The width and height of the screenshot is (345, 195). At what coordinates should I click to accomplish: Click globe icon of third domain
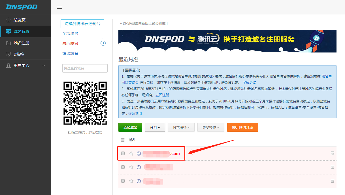click(139, 181)
